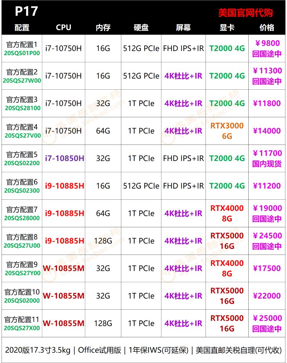Viewport: 287px width, 363px height.
Task: Click 128G memory in the 官方配置11 row
Action: 103,324
